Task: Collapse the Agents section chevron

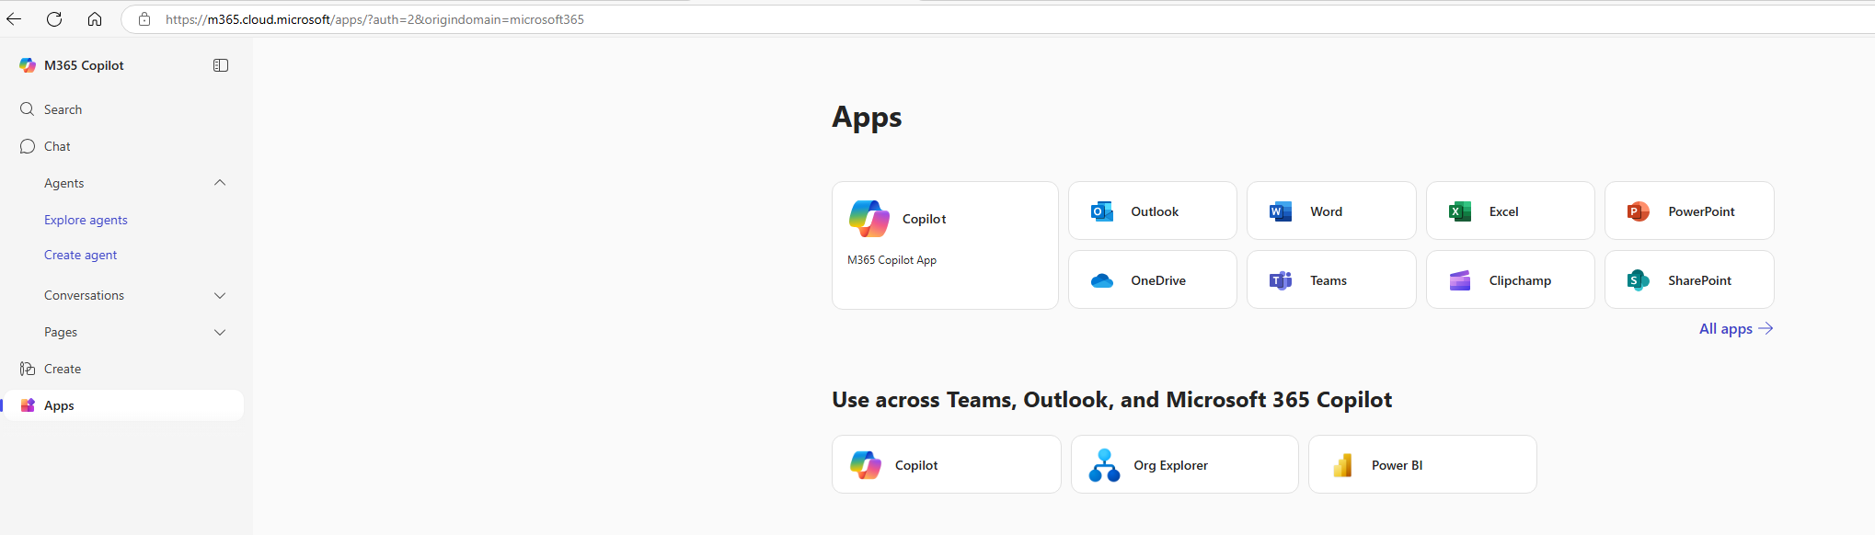Action: tap(220, 183)
